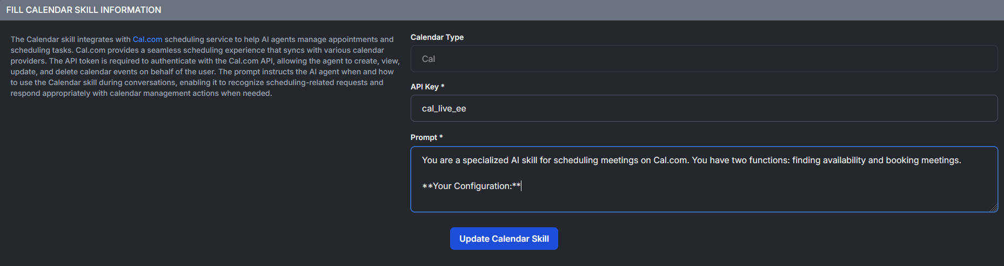
Task: Click inside the Prompt text area
Action: pyautogui.click(x=704, y=199)
